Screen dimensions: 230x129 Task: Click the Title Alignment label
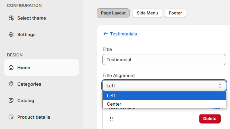click(119, 75)
